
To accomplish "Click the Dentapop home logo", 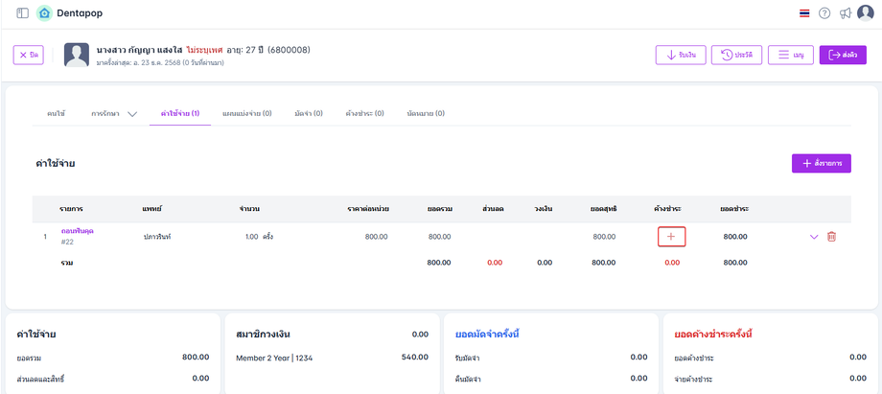I will (44, 13).
